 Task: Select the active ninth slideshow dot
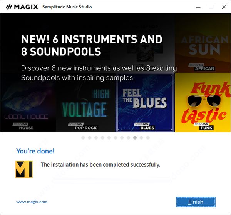point(135,138)
